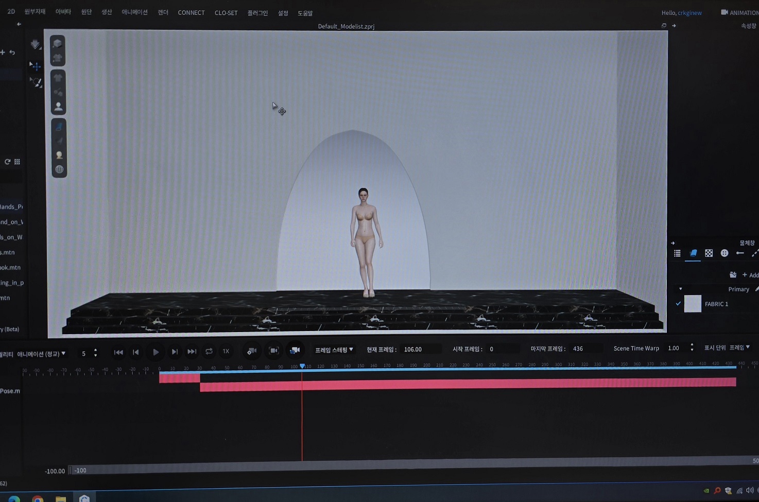Open the 프레임 스테핑 dropdown

[334, 350]
